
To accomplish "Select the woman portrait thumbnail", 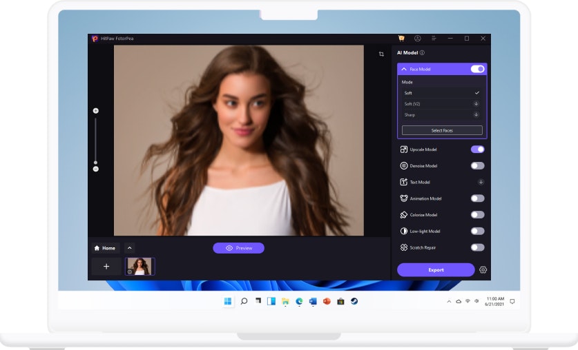I will [x=139, y=267].
